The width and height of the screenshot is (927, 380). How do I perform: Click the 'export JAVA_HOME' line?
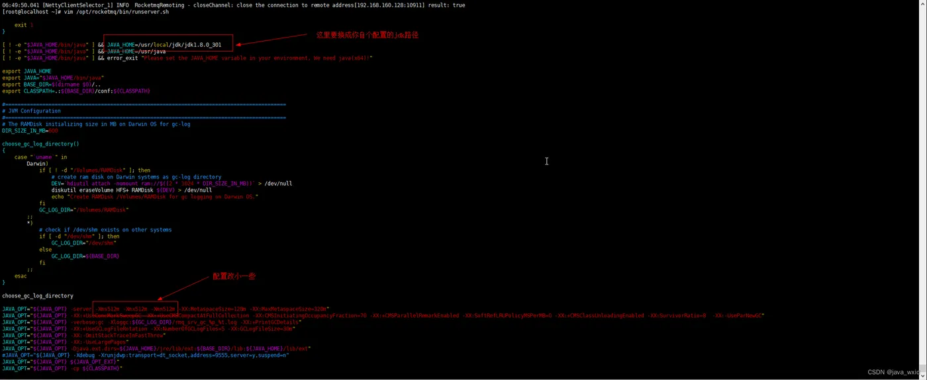(x=26, y=71)
